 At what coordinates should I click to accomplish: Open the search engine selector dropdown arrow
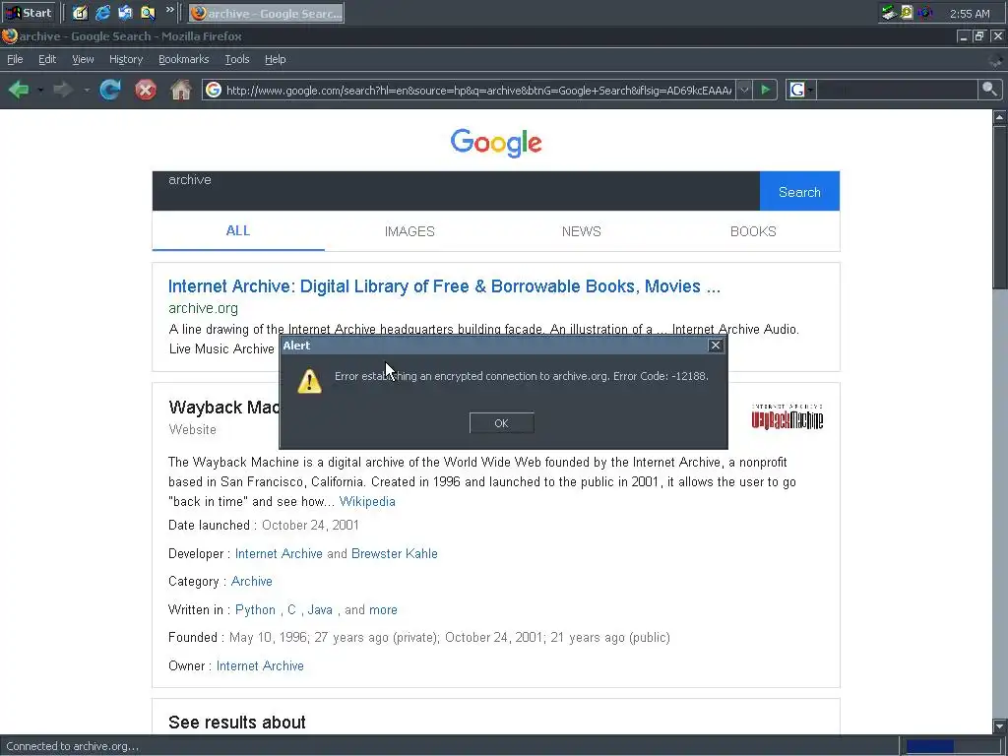pos(811,90)
